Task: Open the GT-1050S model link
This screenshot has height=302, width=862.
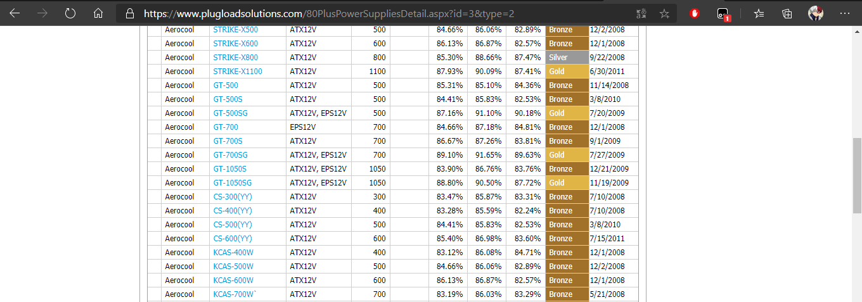Action: tap(229, 169)
